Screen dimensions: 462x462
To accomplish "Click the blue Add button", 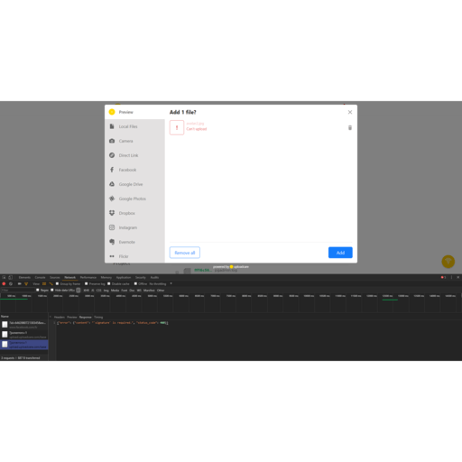I will (x=340, y=253).
